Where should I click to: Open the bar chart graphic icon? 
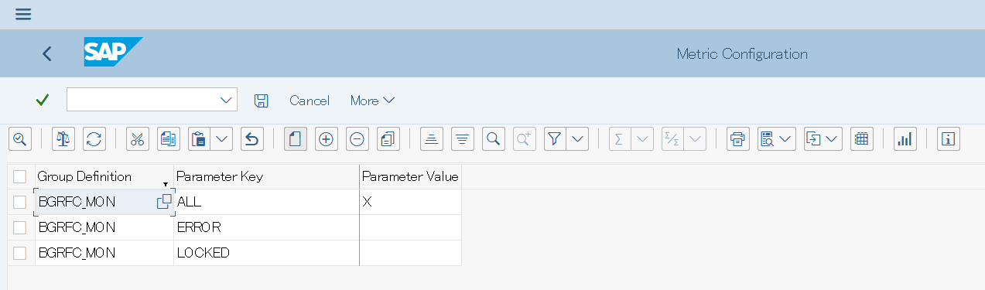click(x=905, y=139)
